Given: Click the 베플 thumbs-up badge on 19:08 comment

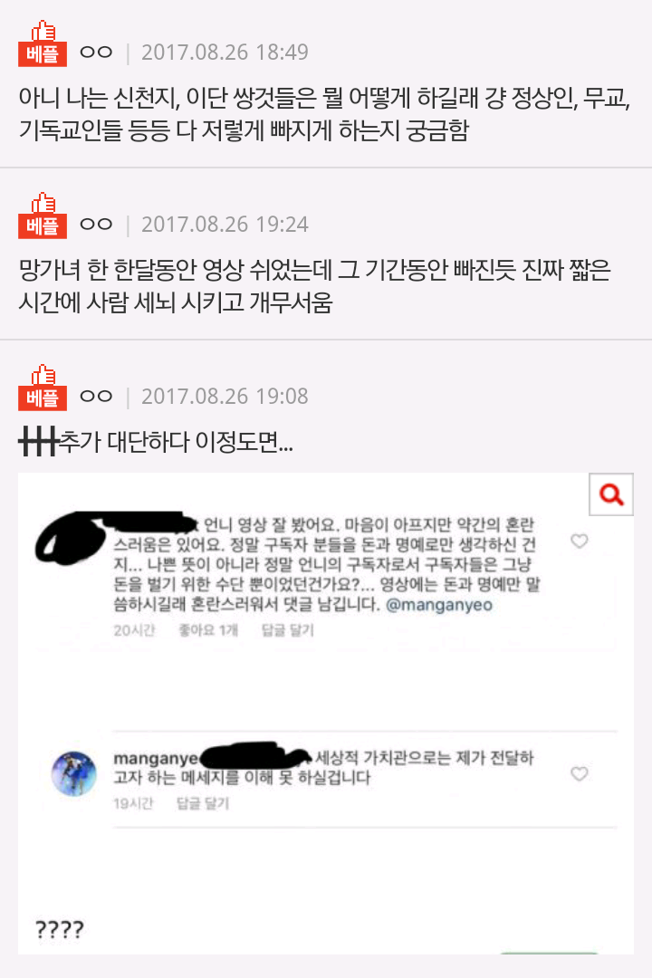Looking at the screenshot, I should (43, 388).
